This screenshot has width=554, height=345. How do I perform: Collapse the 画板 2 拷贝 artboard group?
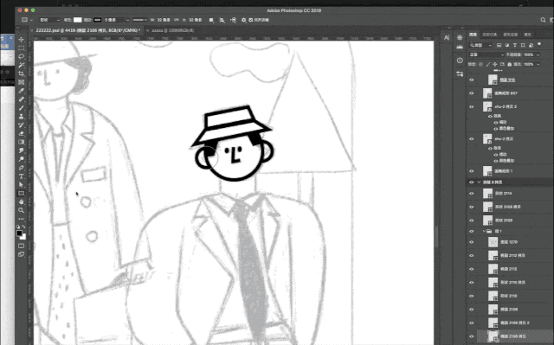479,182
